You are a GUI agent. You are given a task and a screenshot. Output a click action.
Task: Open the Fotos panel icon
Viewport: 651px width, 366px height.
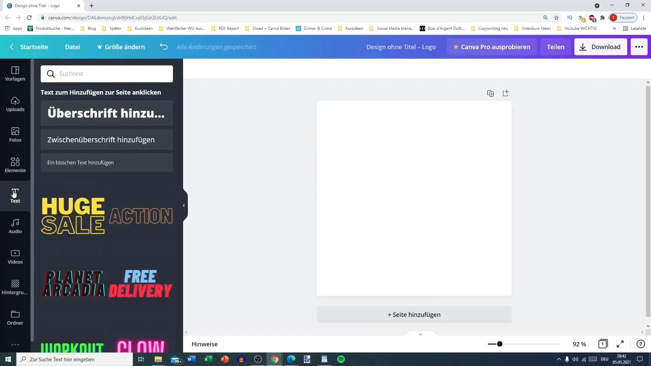(x=15, y=134)
